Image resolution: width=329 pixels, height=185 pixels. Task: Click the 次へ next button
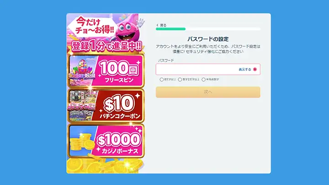pos(208,92)
